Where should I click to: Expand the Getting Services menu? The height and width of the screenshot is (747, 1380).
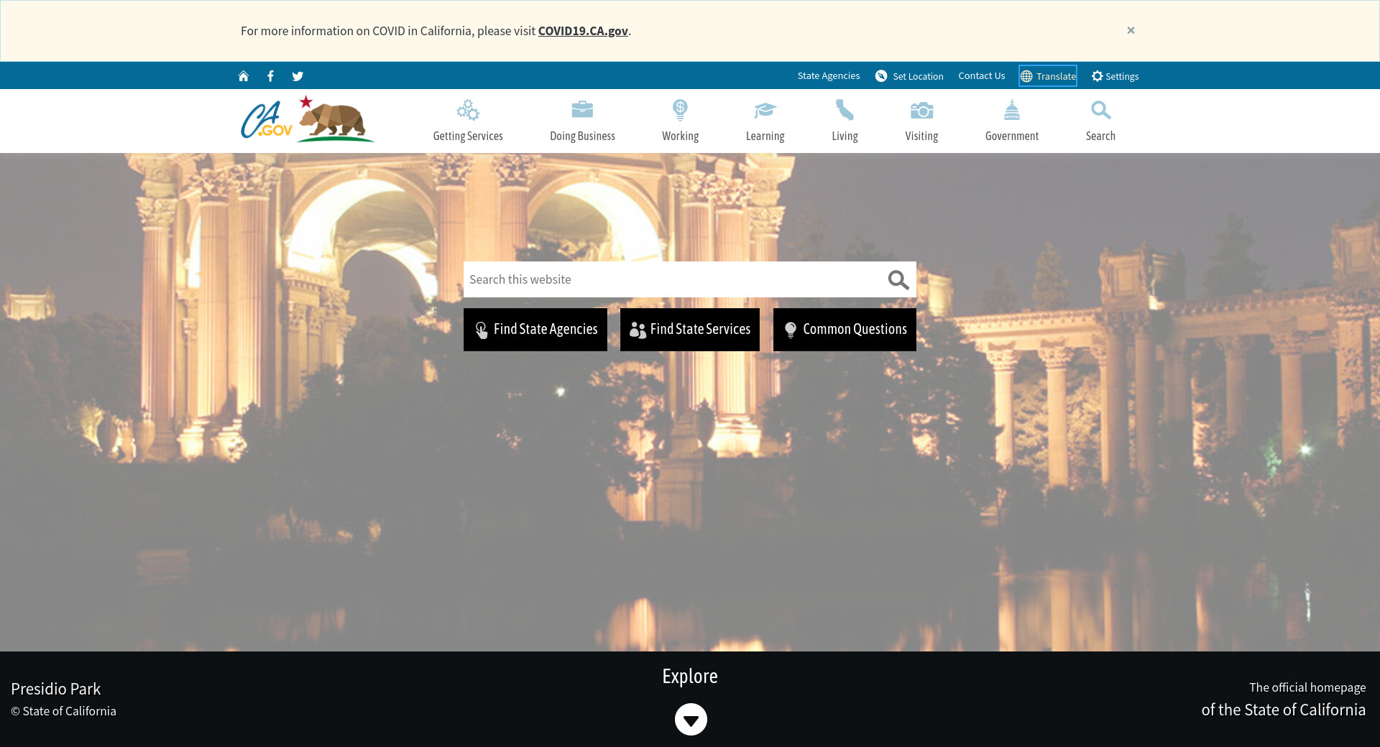(x=468, y=121)
